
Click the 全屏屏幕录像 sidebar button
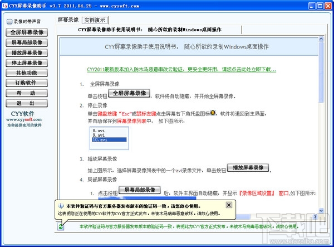27,32
